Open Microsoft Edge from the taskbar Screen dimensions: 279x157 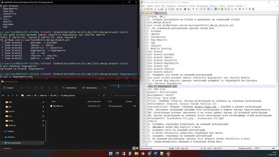[117, 154]
